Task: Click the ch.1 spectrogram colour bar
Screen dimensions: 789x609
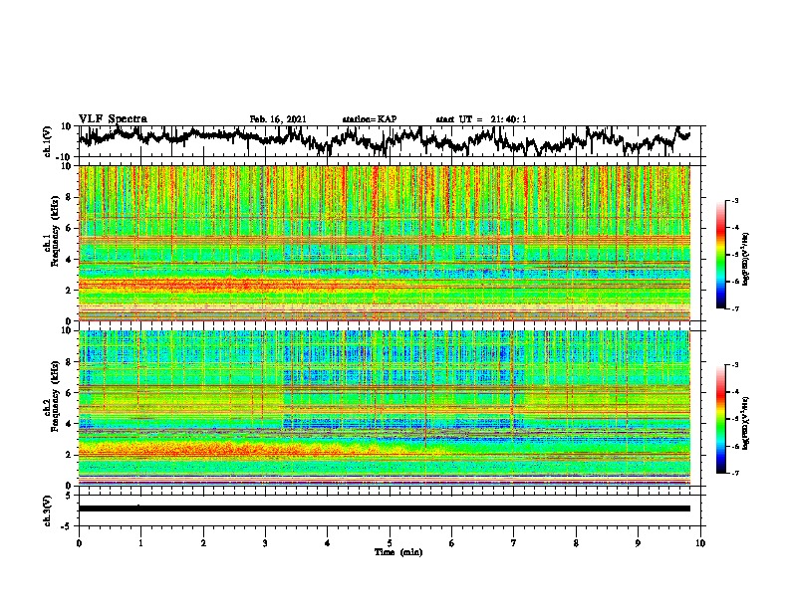Action: click(x=720, y=255)
